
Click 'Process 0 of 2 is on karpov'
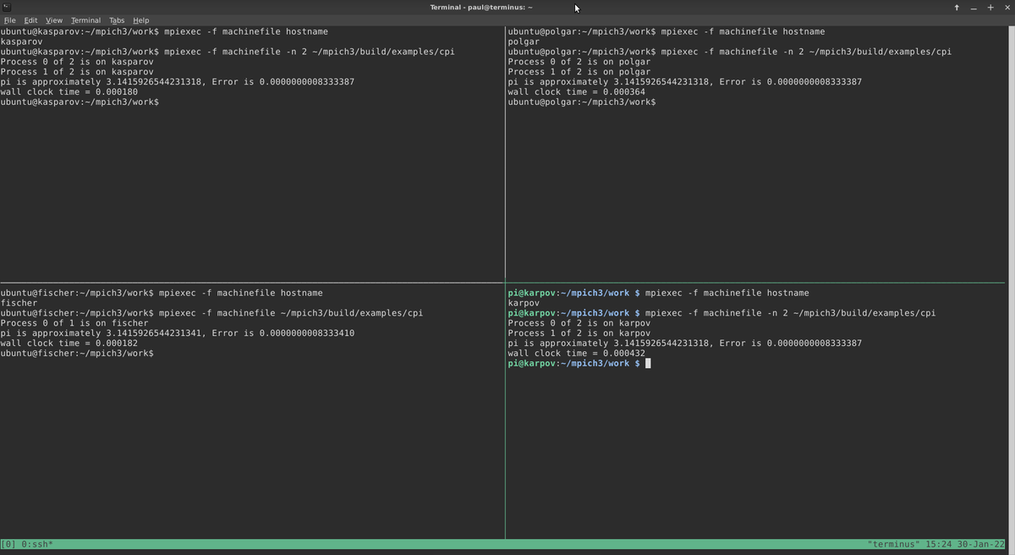click(x=579, y=323)
